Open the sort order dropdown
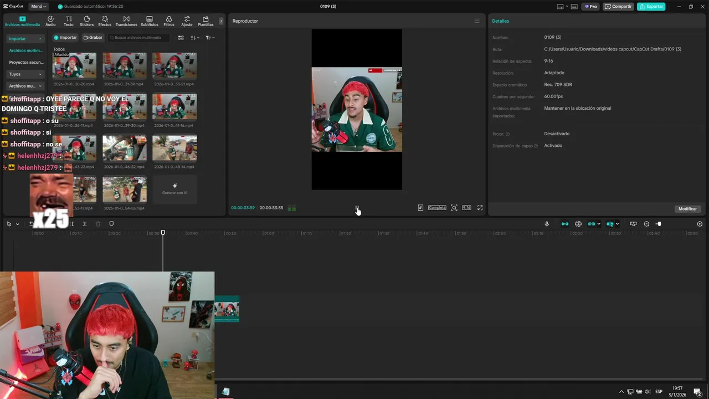 tap(194, 38)
